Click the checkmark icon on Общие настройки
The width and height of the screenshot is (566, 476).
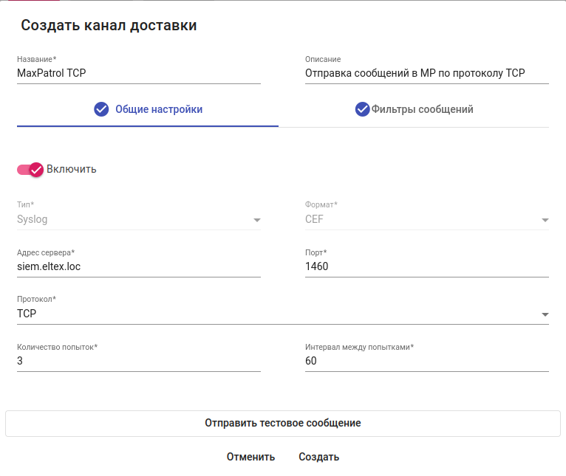pyautogui.click(x=101, y=109)
